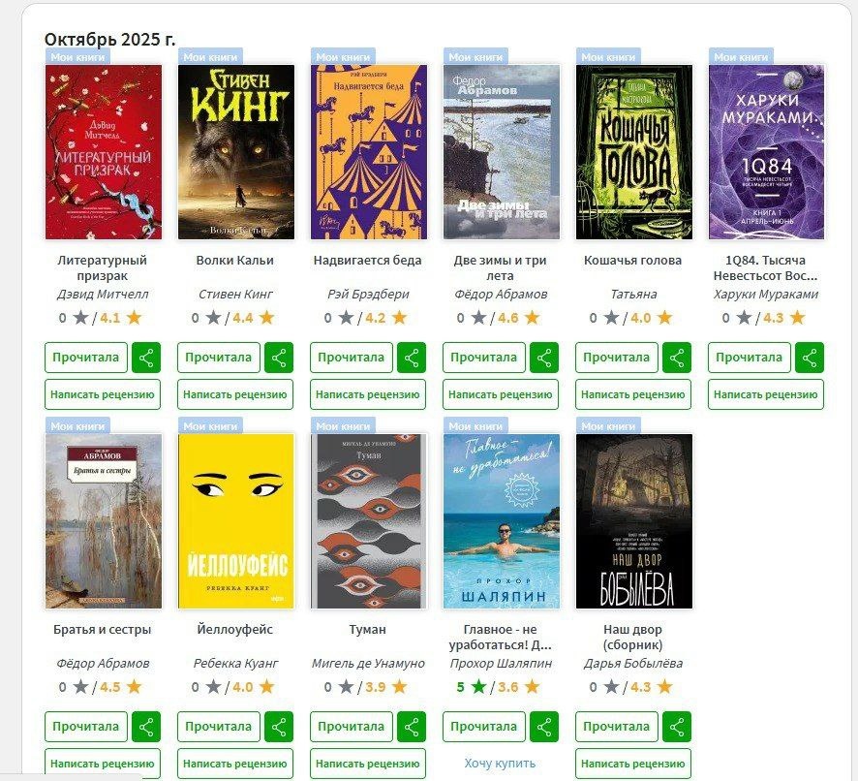Click the Хочу купить link under Шаляпин

pyautogui.click(x=500, y=763)
